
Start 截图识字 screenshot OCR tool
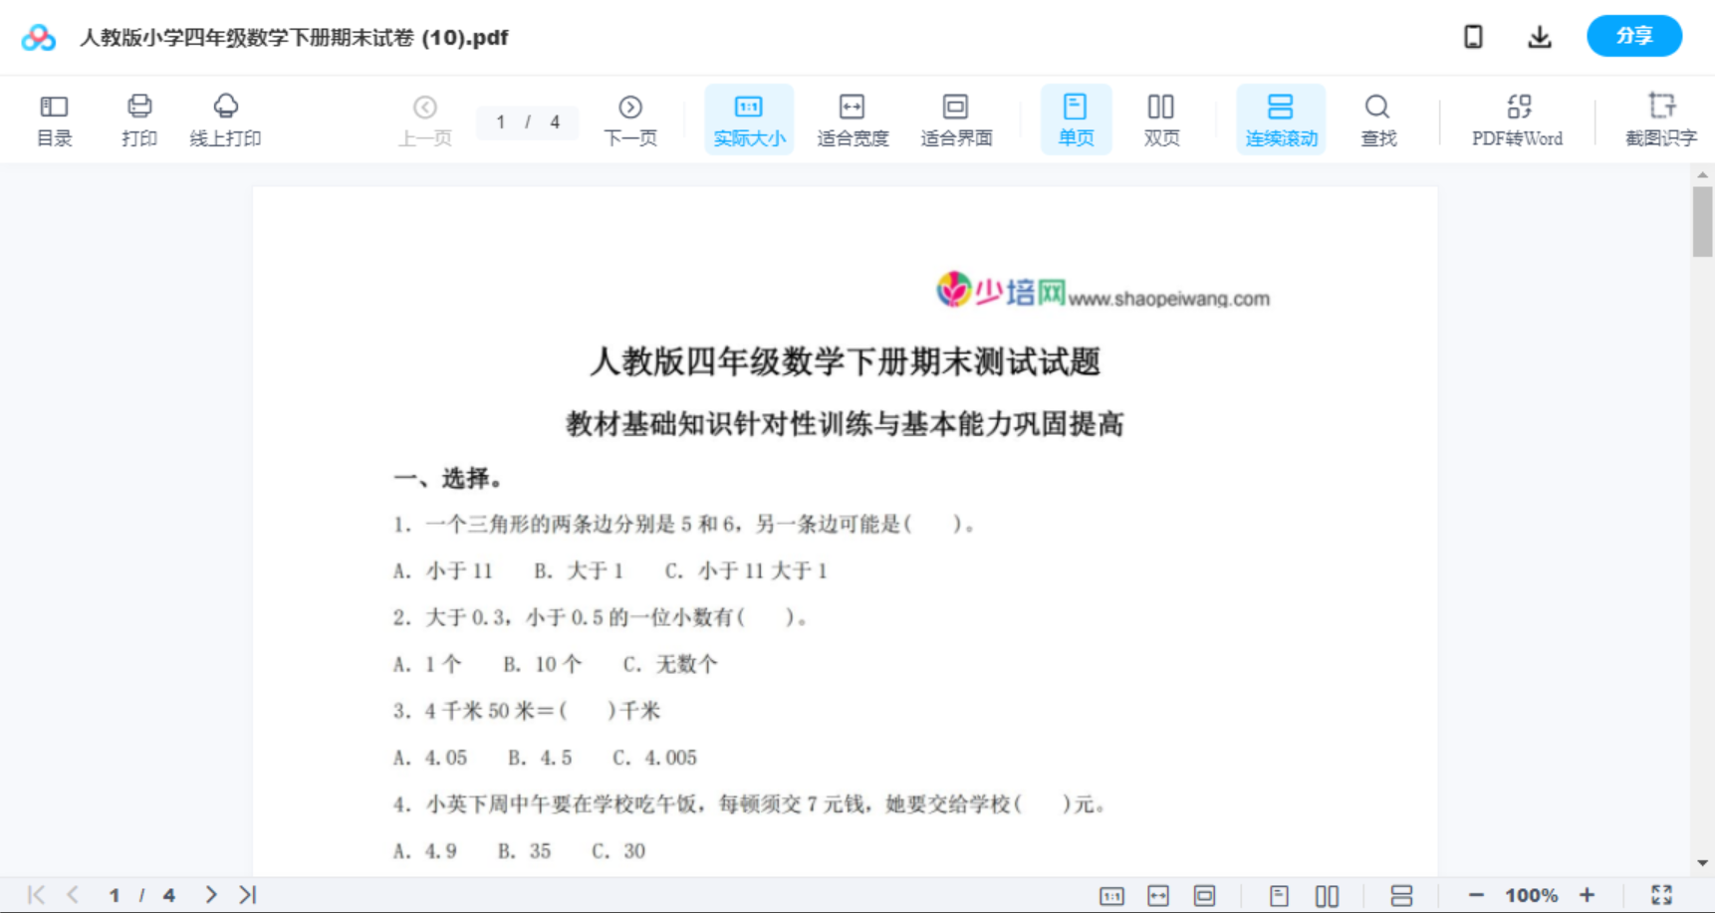(x=1660, y=119)
